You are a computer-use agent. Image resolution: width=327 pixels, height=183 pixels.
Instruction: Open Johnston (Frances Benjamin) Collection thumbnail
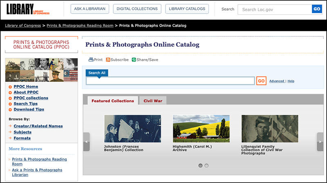tap(132, 129)
